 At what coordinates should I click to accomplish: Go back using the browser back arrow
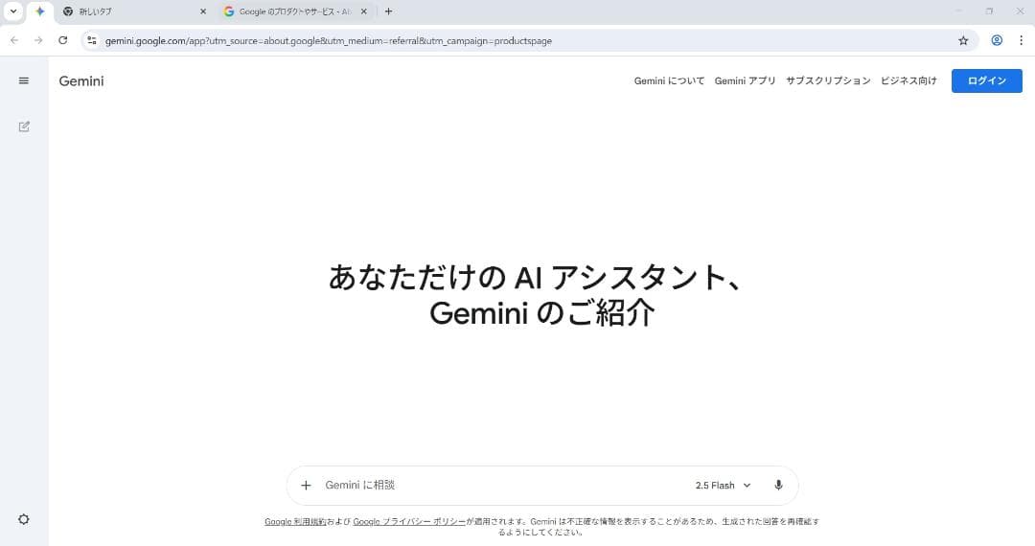[14, 40]
